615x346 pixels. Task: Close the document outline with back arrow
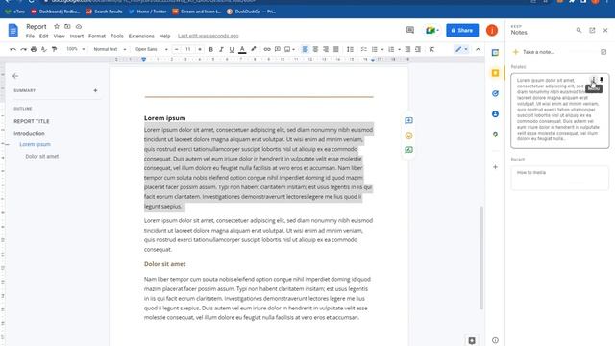pyautogui.click(x=15, y=76)
